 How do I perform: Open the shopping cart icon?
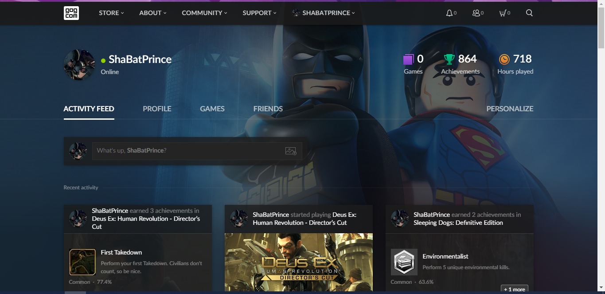coord(503,13)
